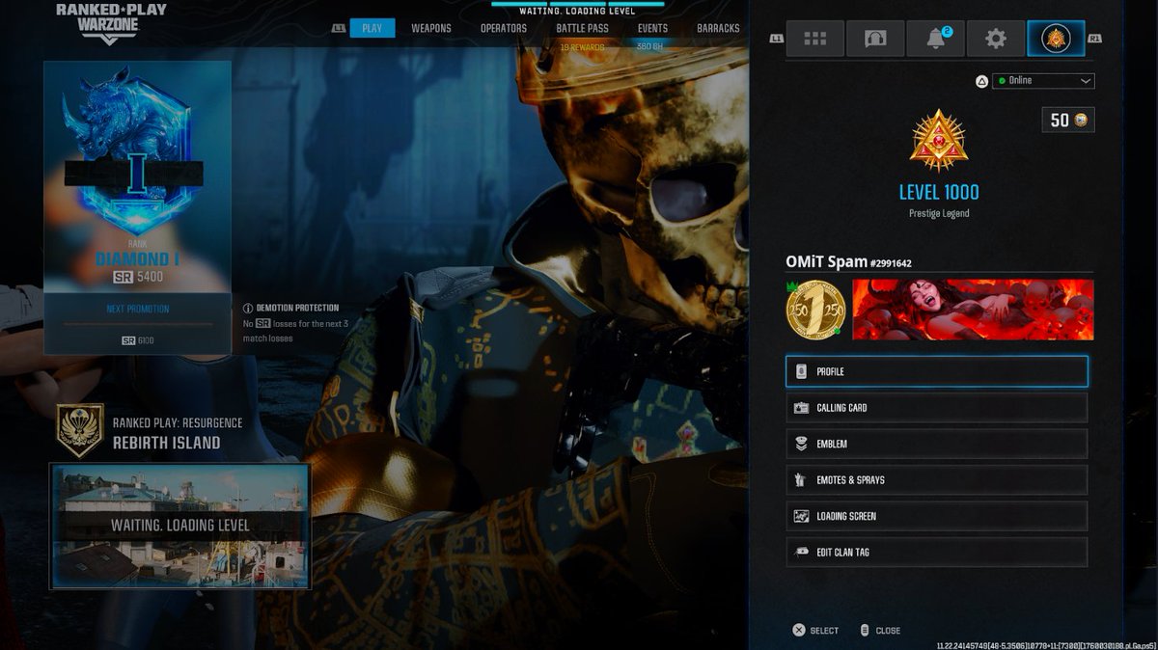
Task: Click the Prestige Legend emblem above Level 1000
Action: pos(938,141)
